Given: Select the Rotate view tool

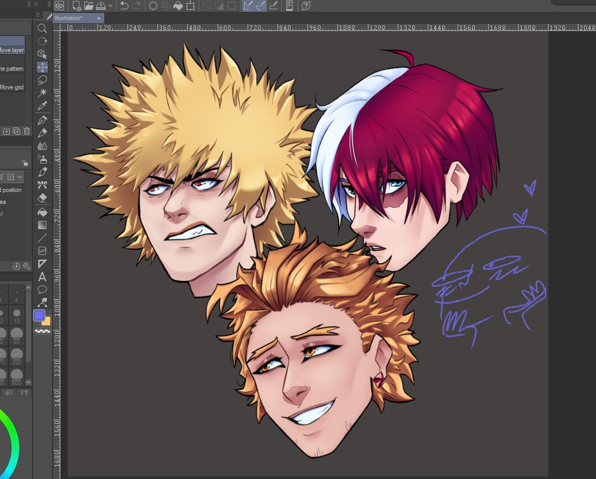Looking at the screenshot, I should (42, 41).
